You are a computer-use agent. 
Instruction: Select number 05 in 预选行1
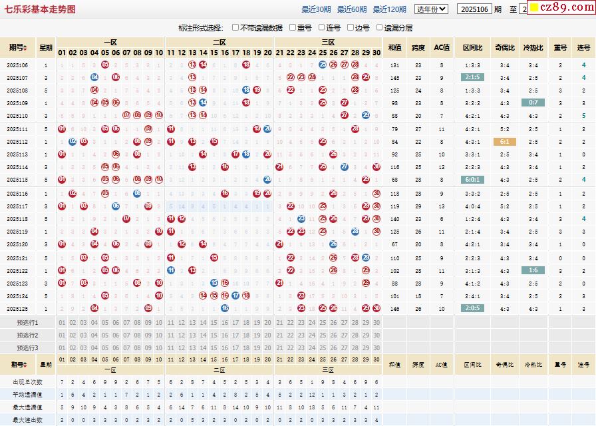105,323
